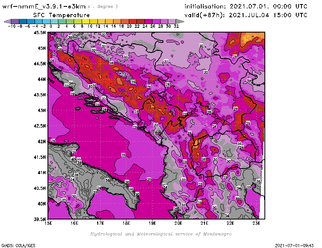Image resolution: width=322 pixels, height=248 pixels.
Task: Click the '32' value on the color scale
Action: [176, 26]
